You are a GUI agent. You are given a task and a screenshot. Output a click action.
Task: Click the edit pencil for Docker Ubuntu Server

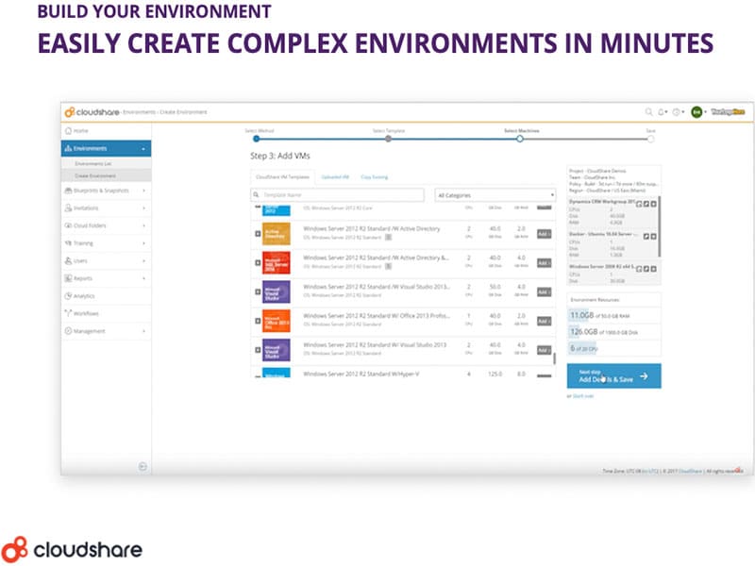pos(646,237)
